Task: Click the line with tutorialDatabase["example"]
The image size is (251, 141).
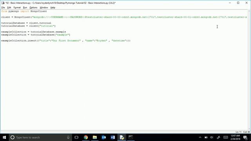Action: pyautogui.click(x=36, y=35)
